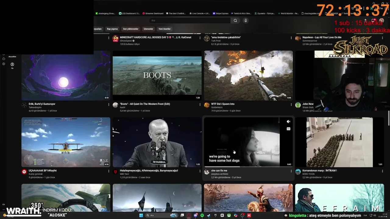Open more options for 'UÇAAAAAAK BF1#Keşfet' video

pos(108,171)
